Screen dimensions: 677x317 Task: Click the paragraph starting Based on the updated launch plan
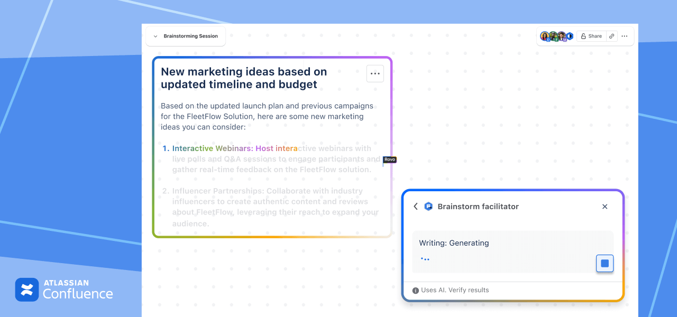[x=267, y=116]
